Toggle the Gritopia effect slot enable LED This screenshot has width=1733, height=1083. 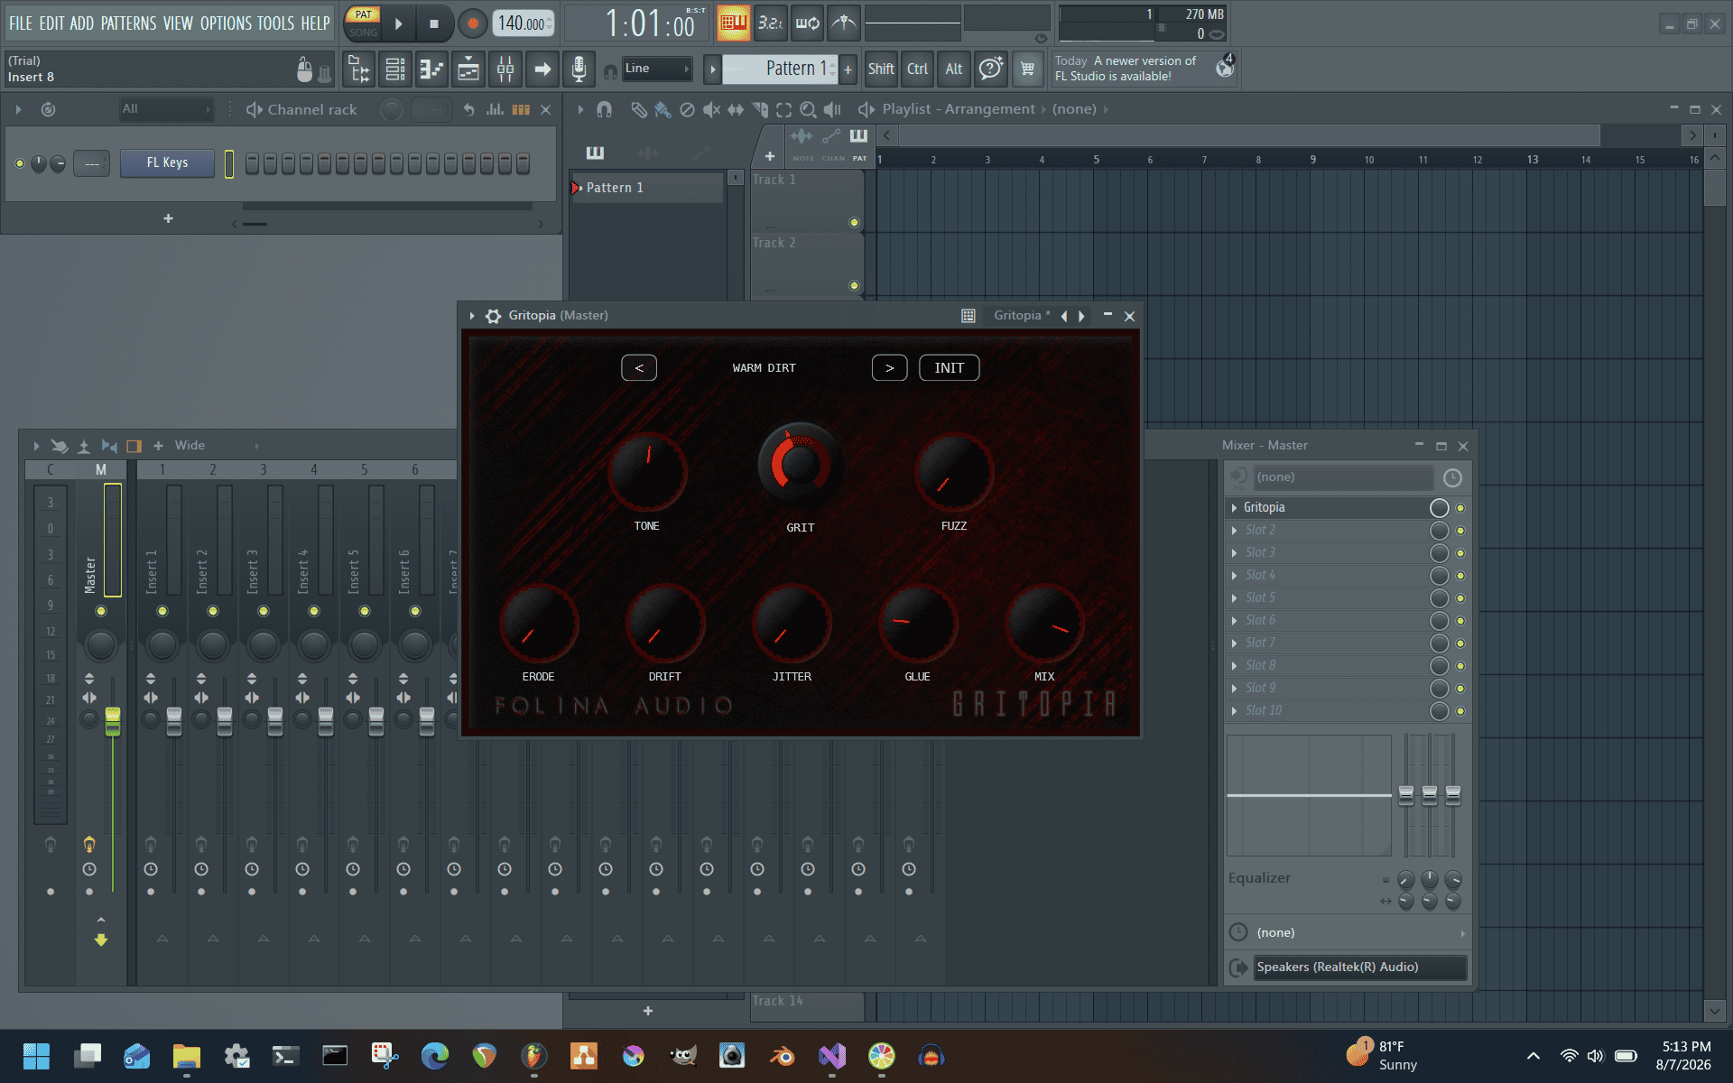pyautogui.click(x=1460, y=508)
